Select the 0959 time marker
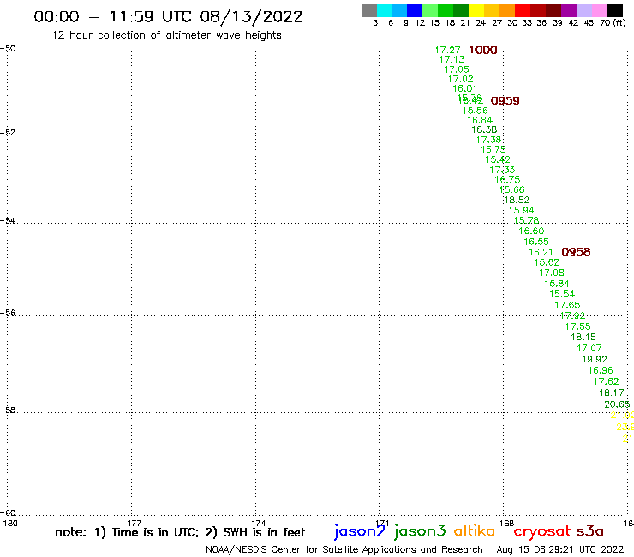This screenshot has height=557, width=634. click(x=505, y=101)
